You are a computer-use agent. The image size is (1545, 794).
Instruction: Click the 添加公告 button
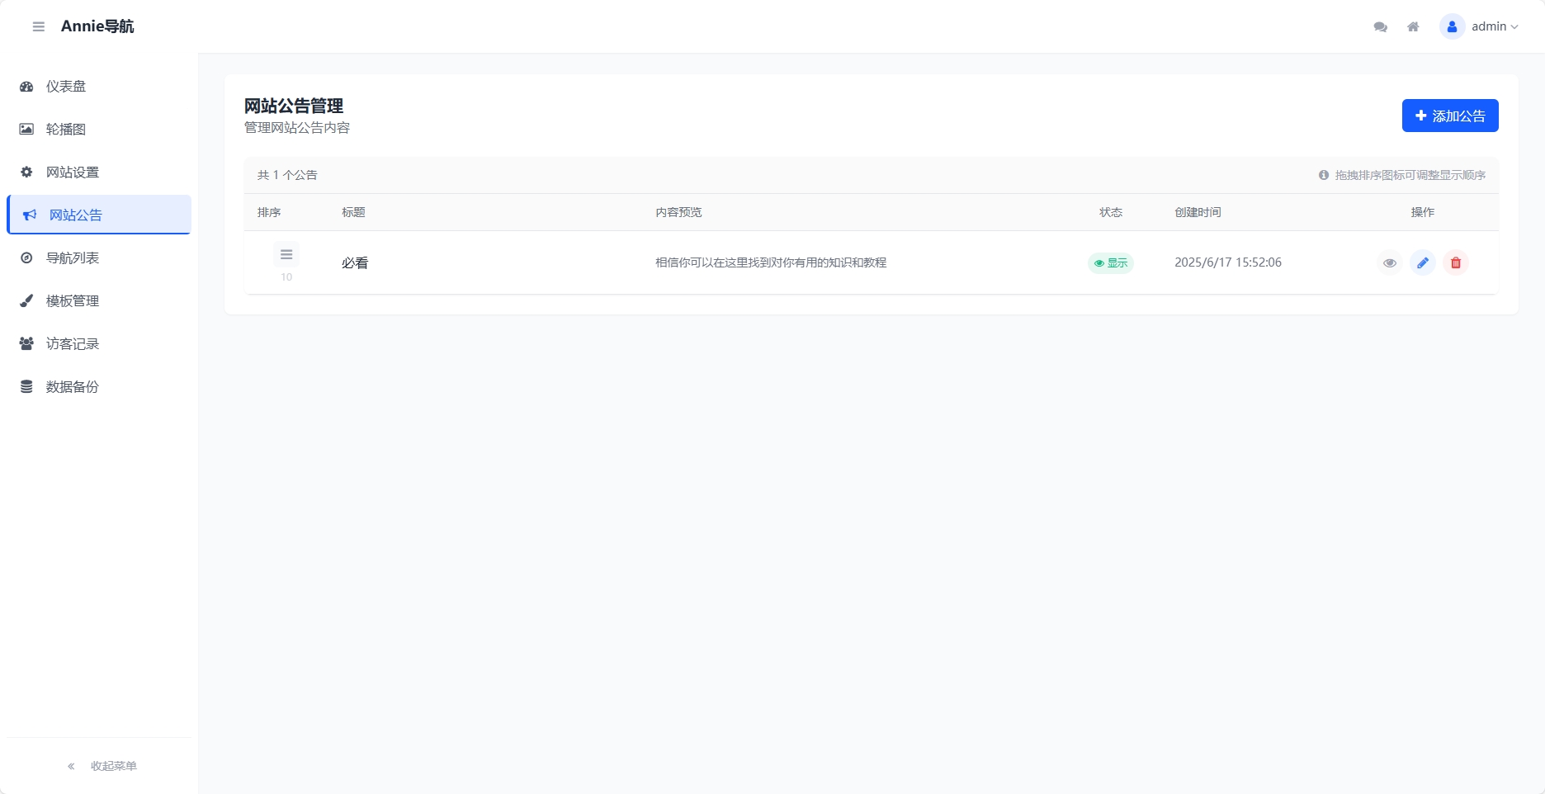click(x=1449, y=115)
